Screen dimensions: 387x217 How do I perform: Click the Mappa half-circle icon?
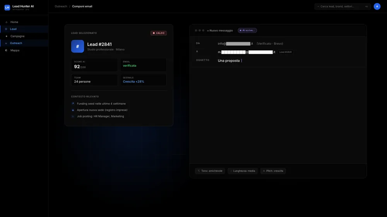[7, 50]
